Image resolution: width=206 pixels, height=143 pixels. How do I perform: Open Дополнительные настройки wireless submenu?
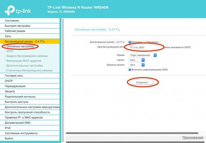coord(24,66)
